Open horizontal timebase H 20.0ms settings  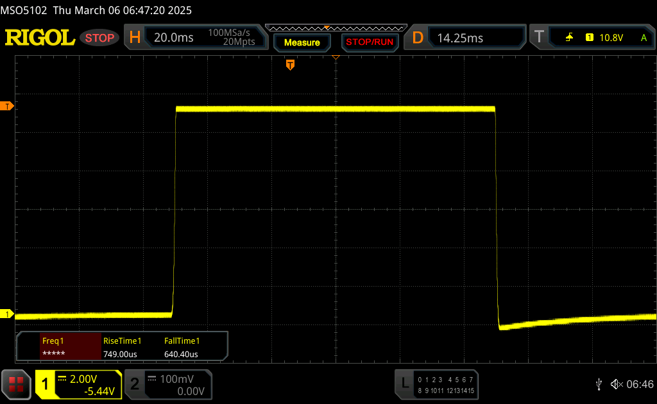tap(196, 38)
